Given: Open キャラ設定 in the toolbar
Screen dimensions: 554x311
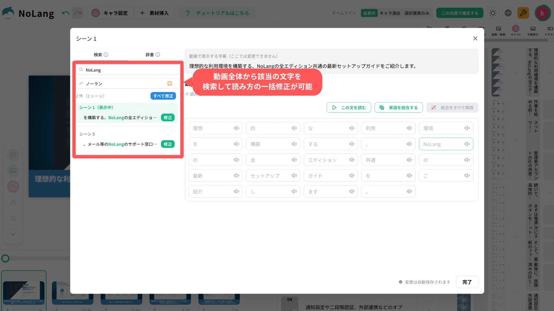Looking at the screenshot, I should 110,13.
